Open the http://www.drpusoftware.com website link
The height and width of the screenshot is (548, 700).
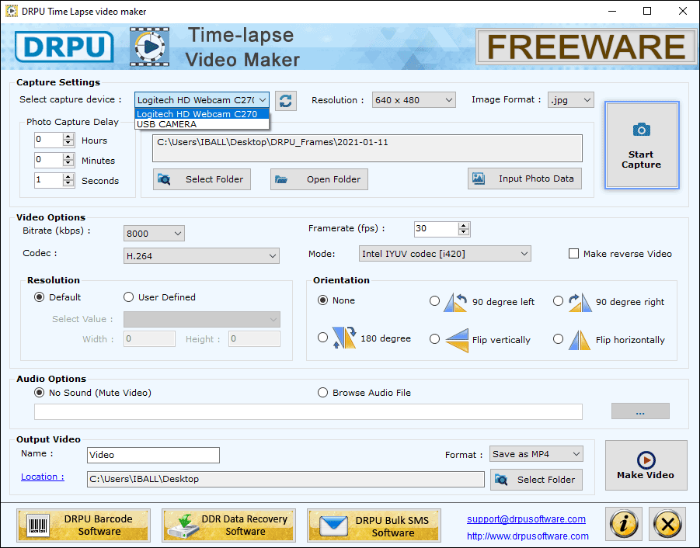point(528,536)
